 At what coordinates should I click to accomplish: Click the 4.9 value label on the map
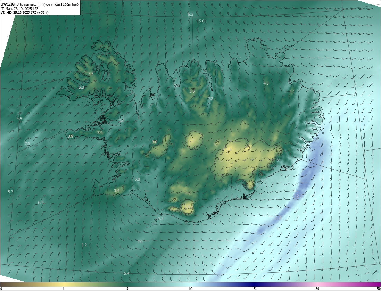pos(19,118)
